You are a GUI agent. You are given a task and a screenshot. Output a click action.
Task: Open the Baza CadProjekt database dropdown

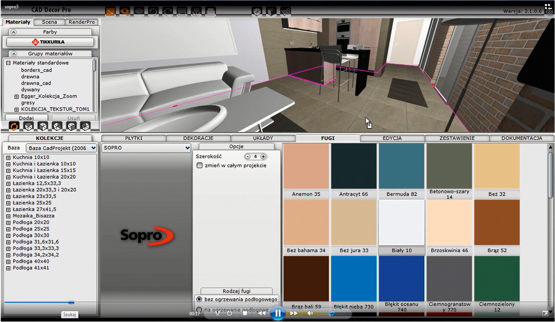point(61,148)
